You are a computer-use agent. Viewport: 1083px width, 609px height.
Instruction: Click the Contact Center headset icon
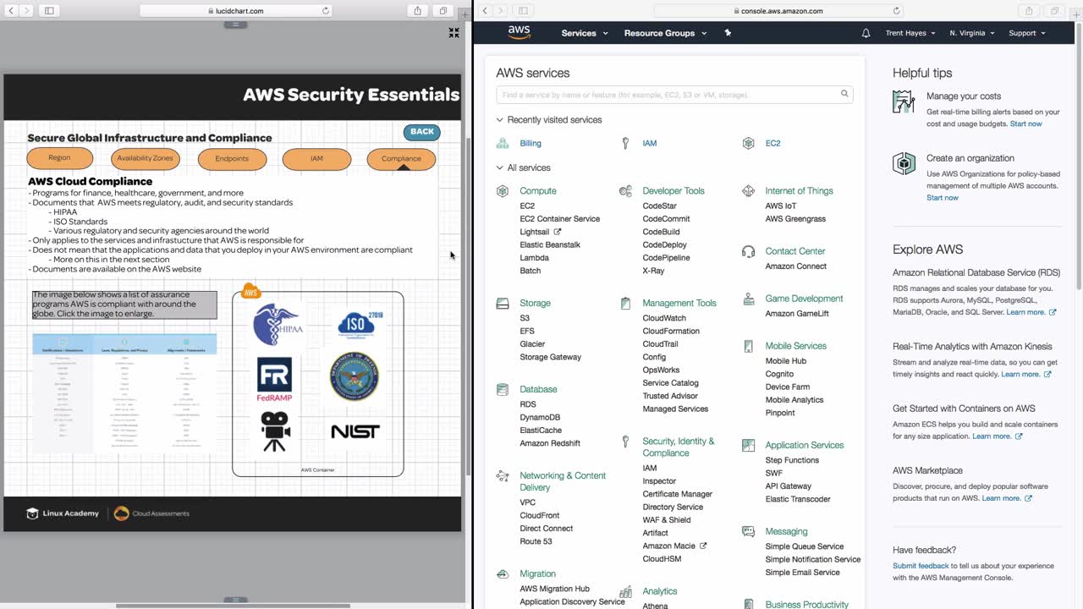748,251
